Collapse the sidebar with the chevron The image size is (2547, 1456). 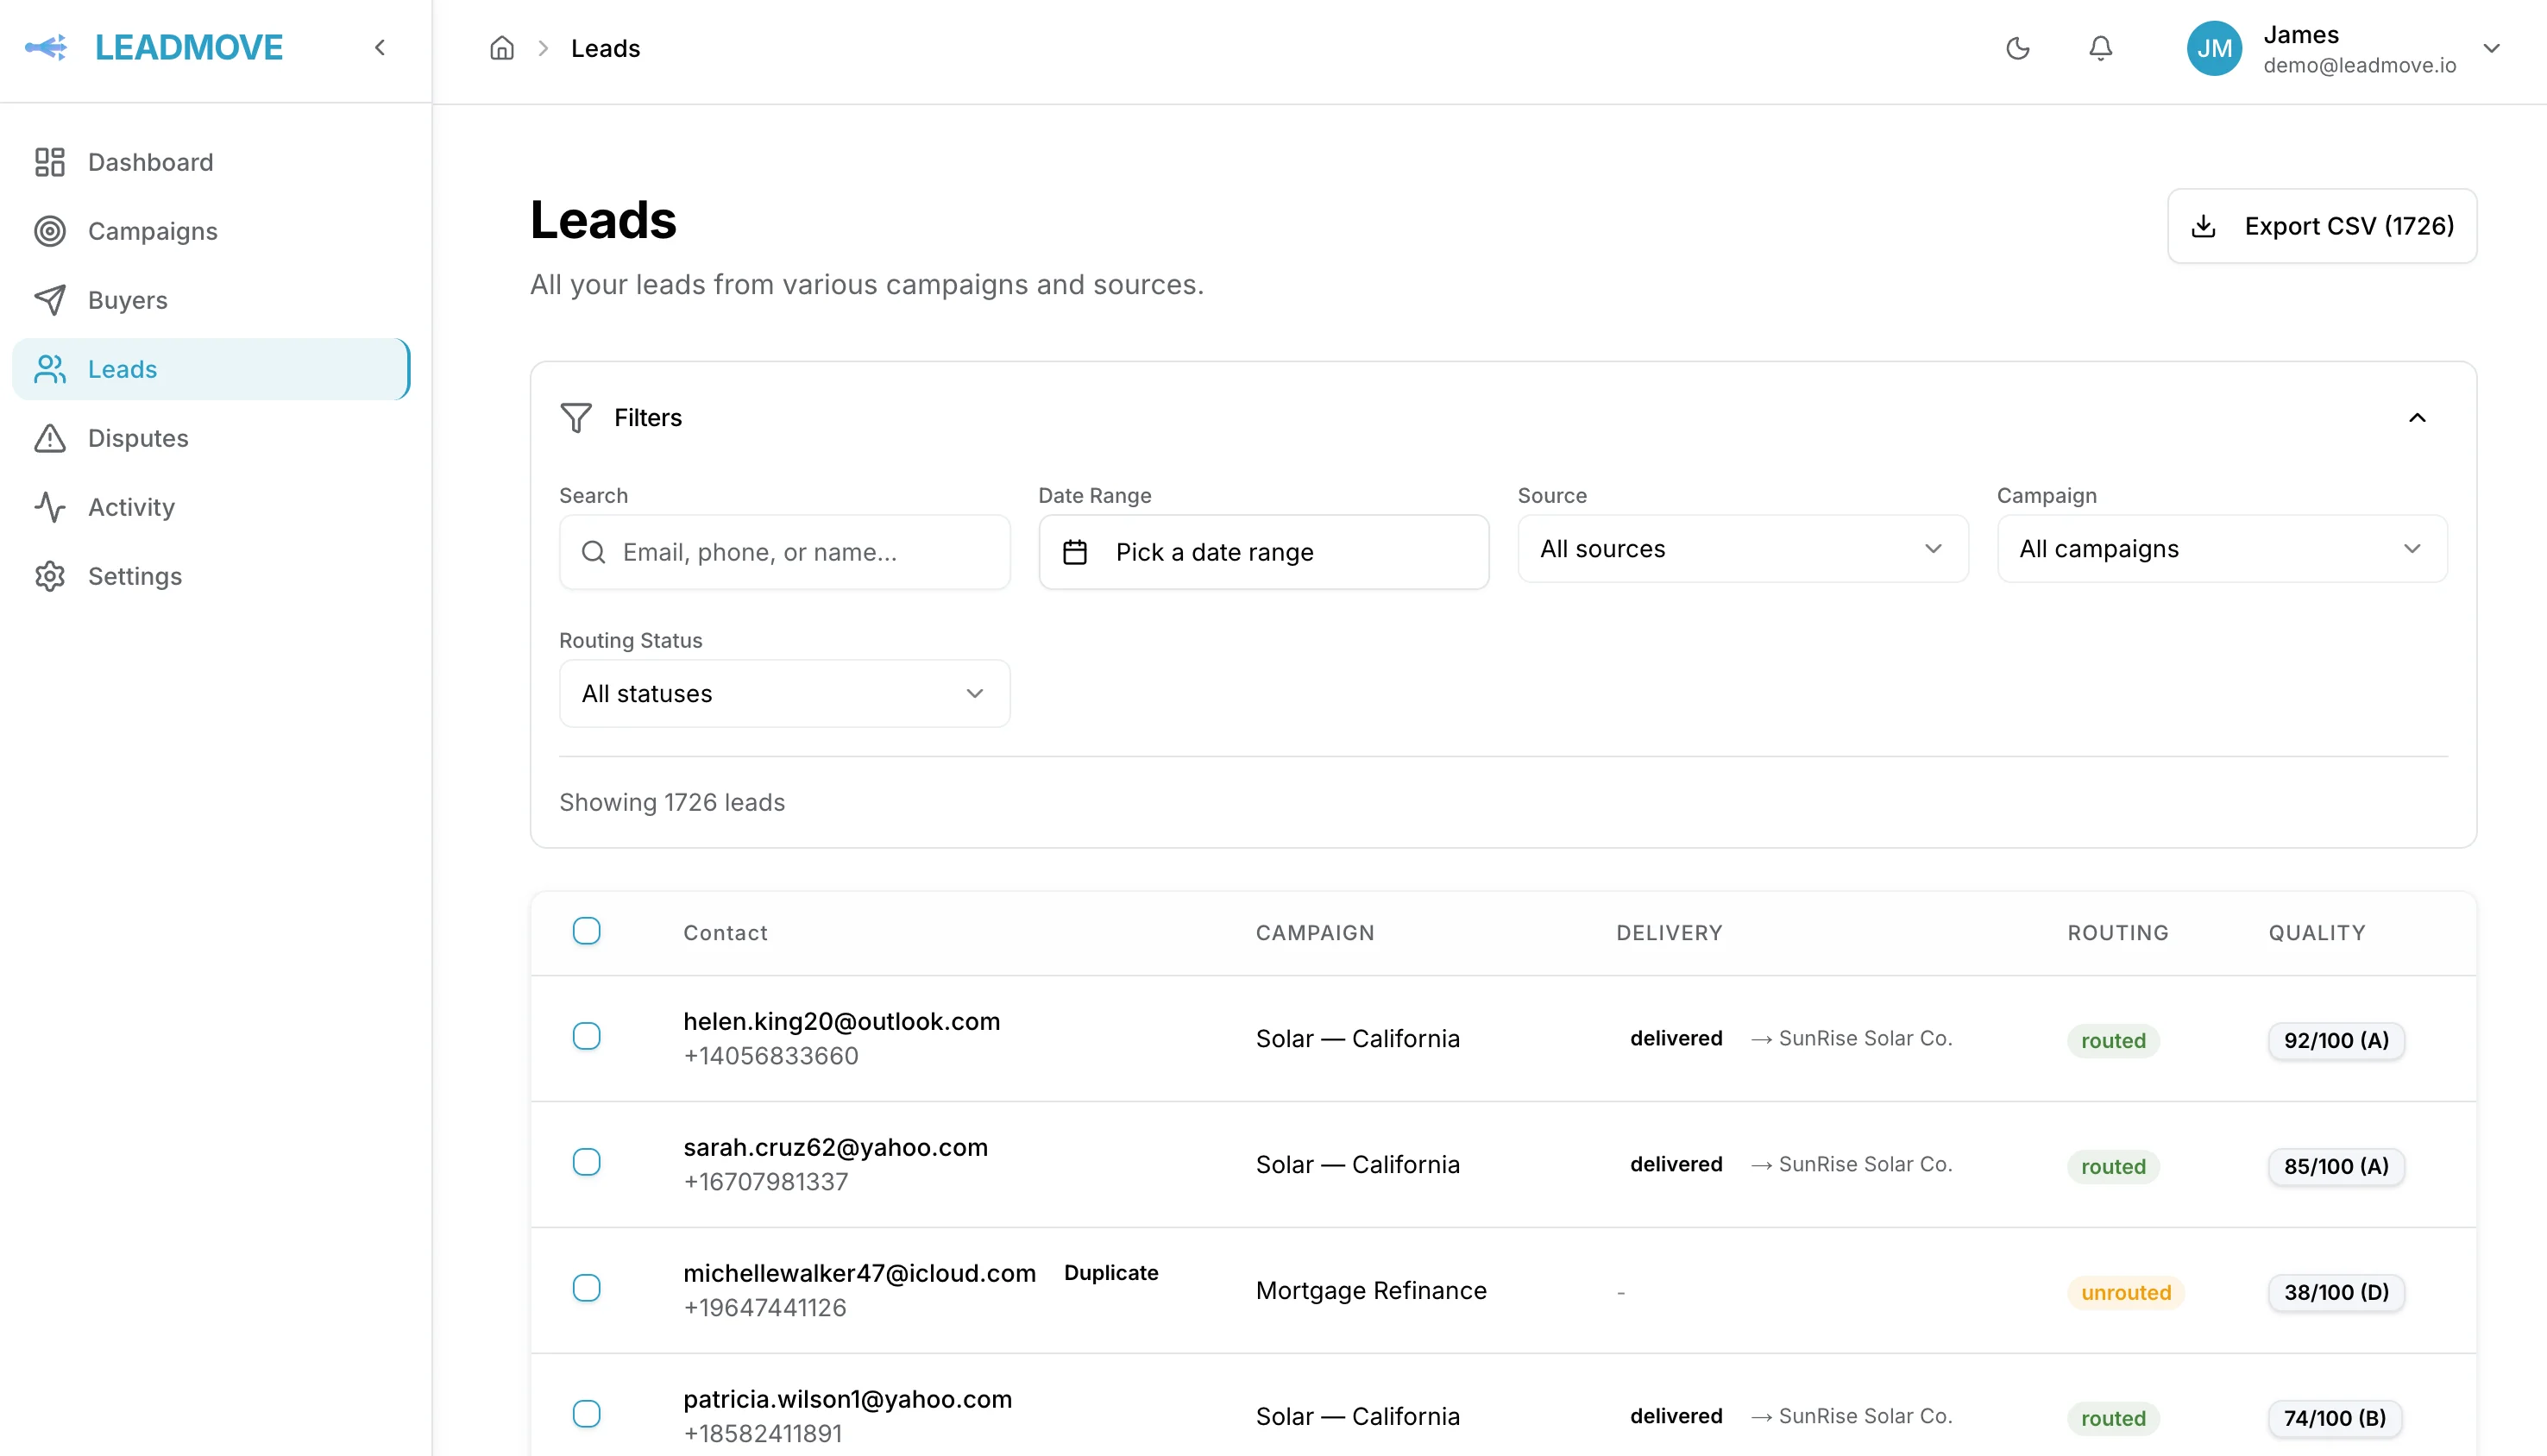click(380, 47)
